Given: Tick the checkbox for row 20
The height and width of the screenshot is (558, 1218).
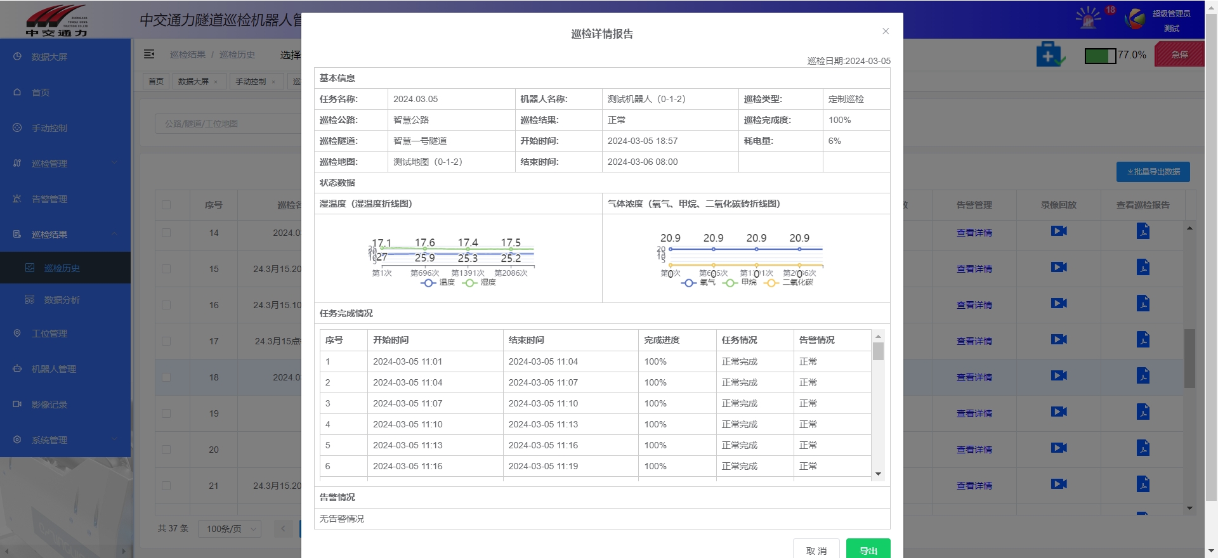Looking at the screenshot, I should [166, 450].
